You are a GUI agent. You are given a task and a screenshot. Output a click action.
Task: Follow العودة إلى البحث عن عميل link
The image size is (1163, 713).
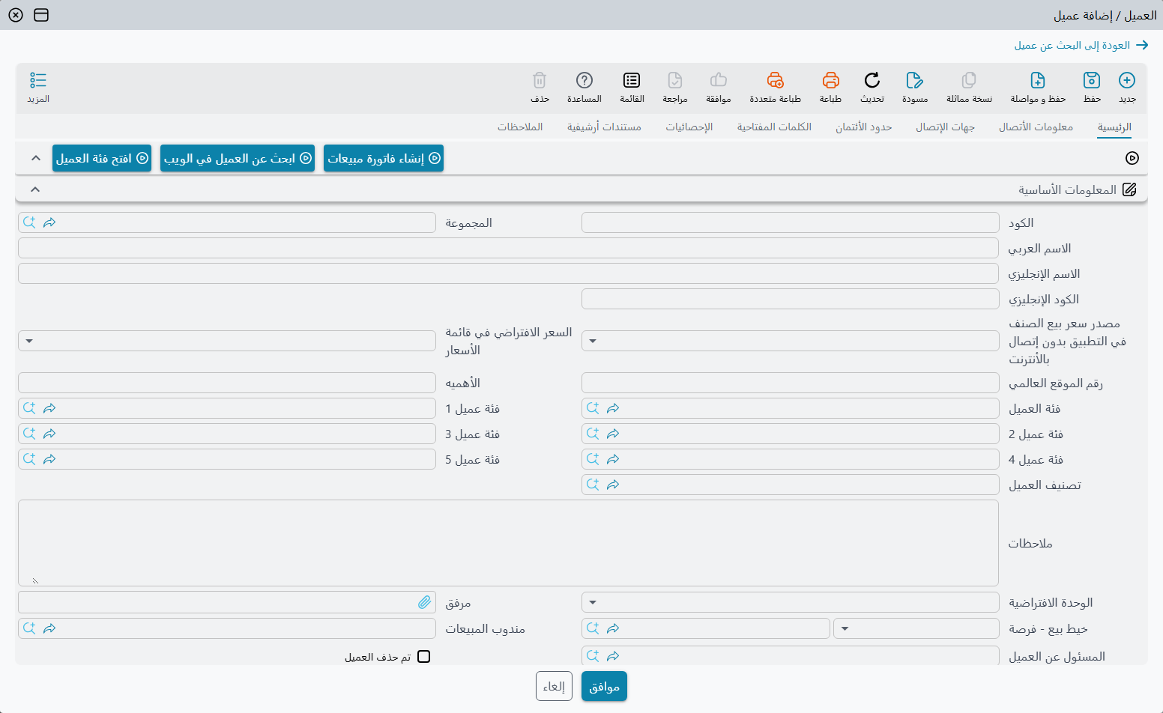tap(1081, 46)
